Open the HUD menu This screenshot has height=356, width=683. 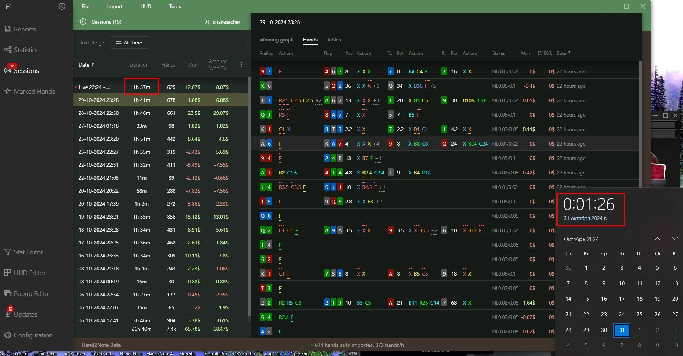point(146,6)
